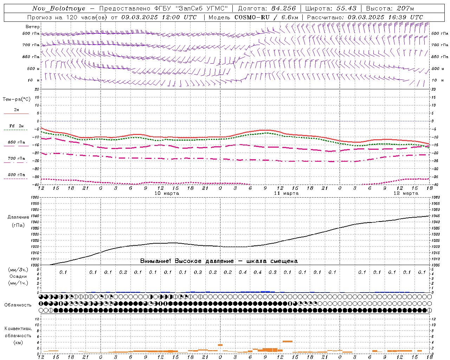Click the '(гПа)' pressure unit label
This screenshot has height=360, width=450.
click(18, 225)
